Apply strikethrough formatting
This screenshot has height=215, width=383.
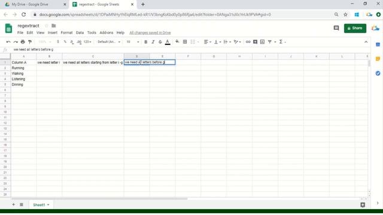click(160, 42)
